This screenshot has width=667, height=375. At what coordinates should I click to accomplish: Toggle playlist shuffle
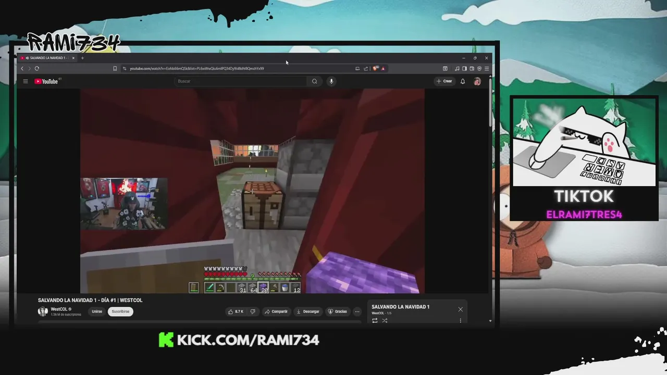point(385,320)
